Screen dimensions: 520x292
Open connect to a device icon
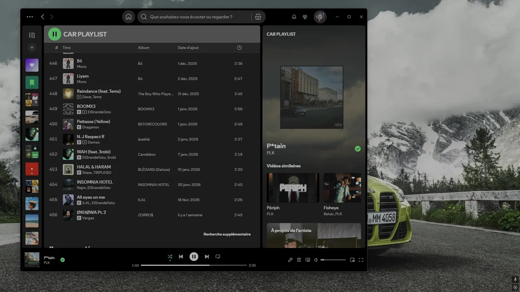(x=308, y=260)
